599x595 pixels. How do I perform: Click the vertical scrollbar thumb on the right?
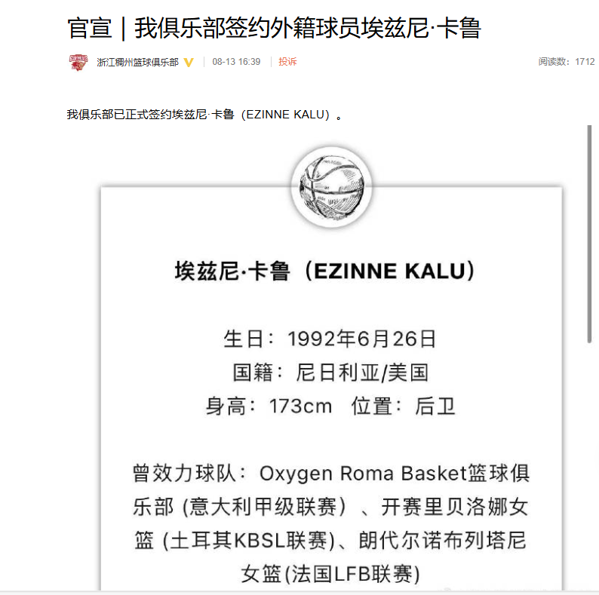590,234
